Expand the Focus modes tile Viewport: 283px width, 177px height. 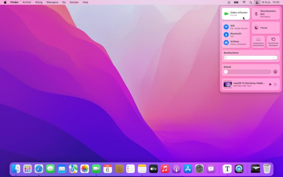(266, 28)
